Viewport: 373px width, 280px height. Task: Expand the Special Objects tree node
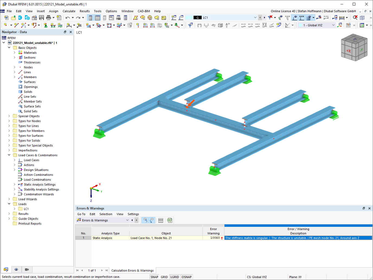point(9,116)
